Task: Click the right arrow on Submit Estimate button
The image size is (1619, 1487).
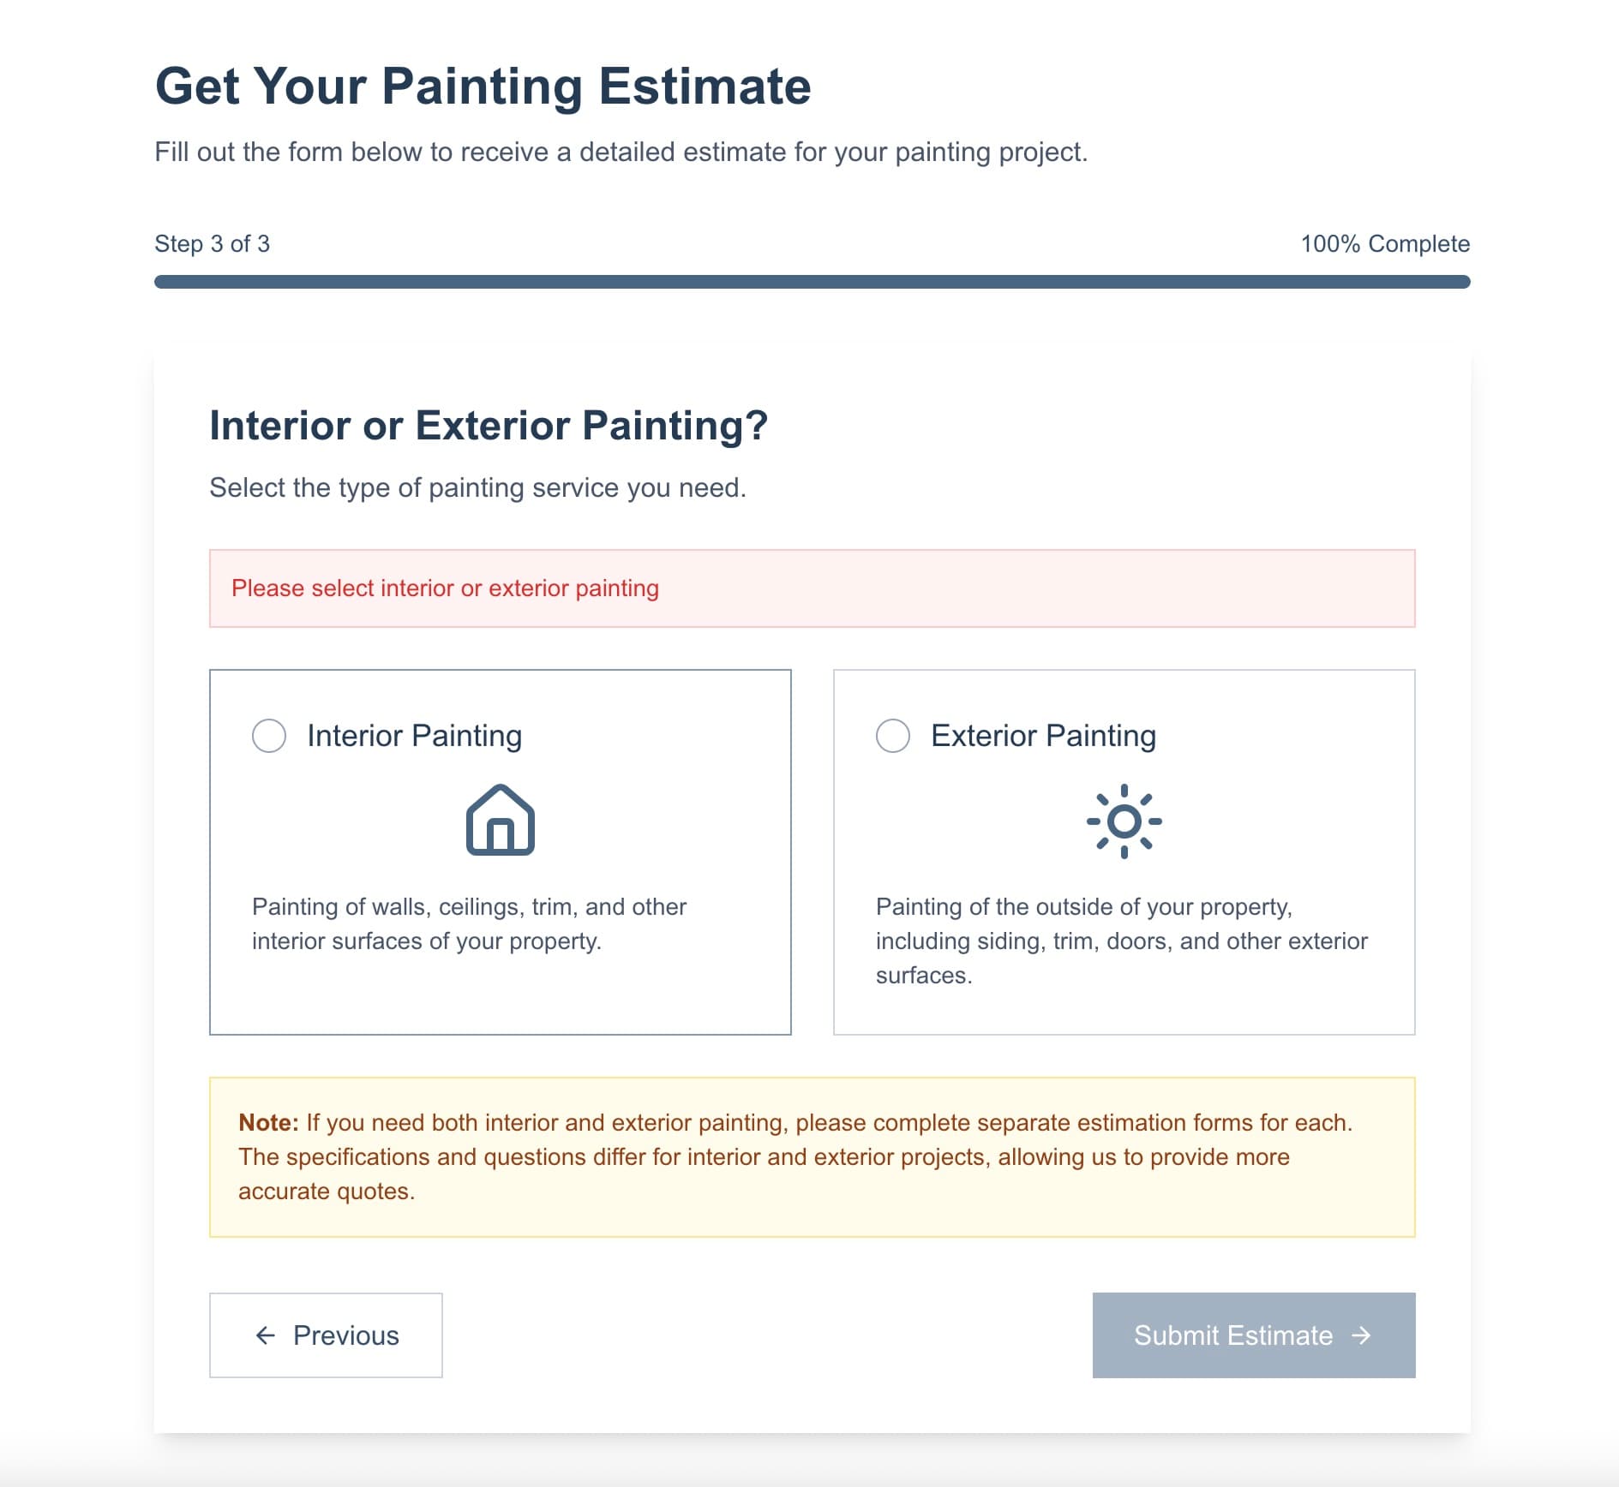Action: pyautogui.click(x=1361, y=1335)
